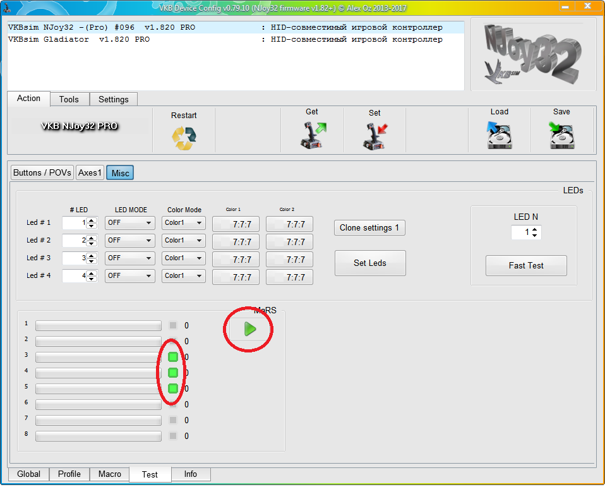Open the Info tab at the bottom
The image size is (605, 487).
point(191,474)
